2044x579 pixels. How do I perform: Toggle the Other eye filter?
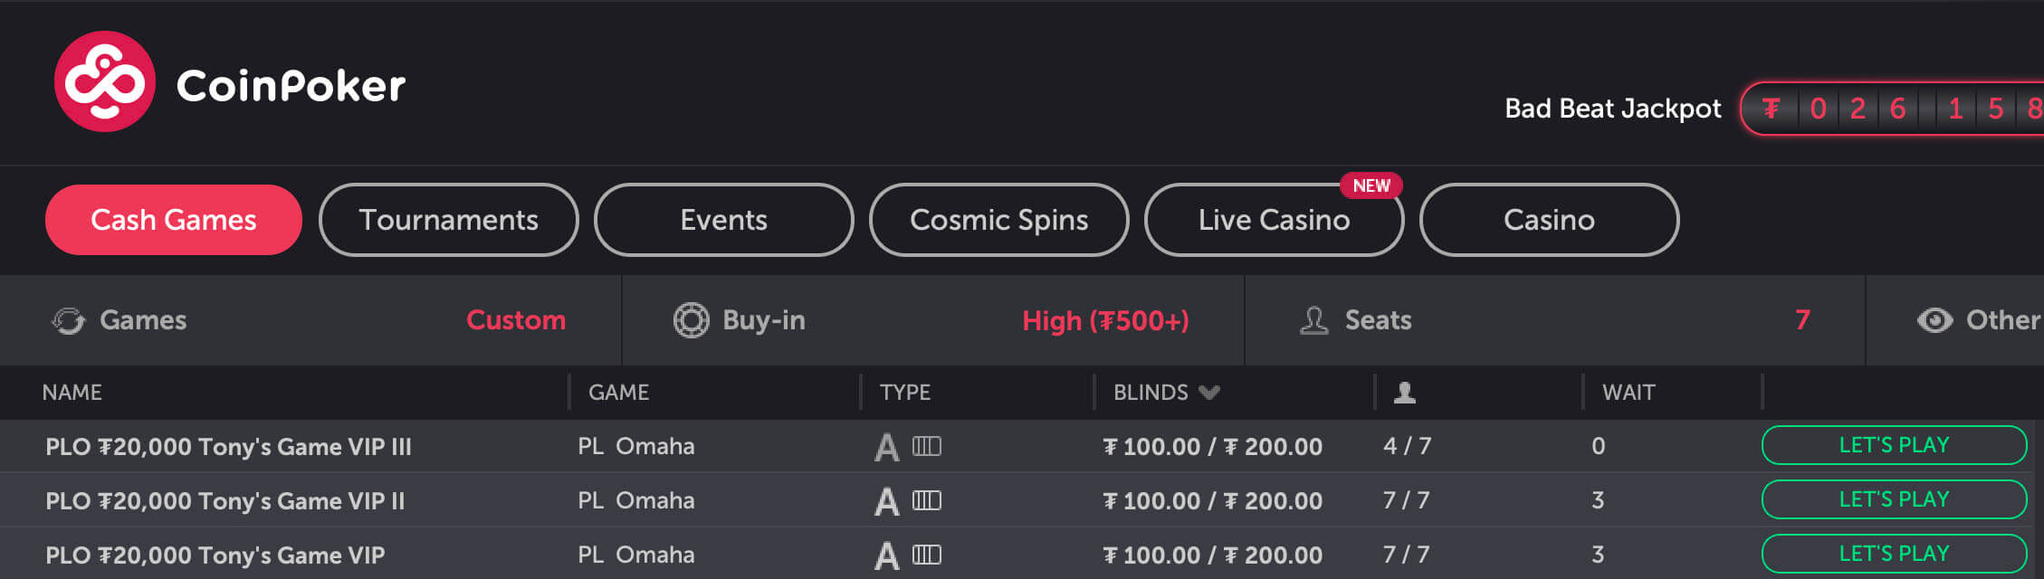[1934, 320]
